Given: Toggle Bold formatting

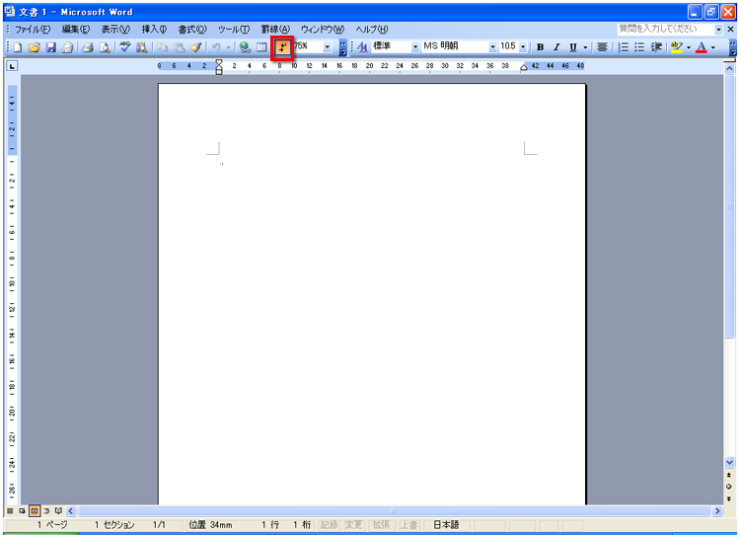Looking at the screenshot, I should pos(541,46).
